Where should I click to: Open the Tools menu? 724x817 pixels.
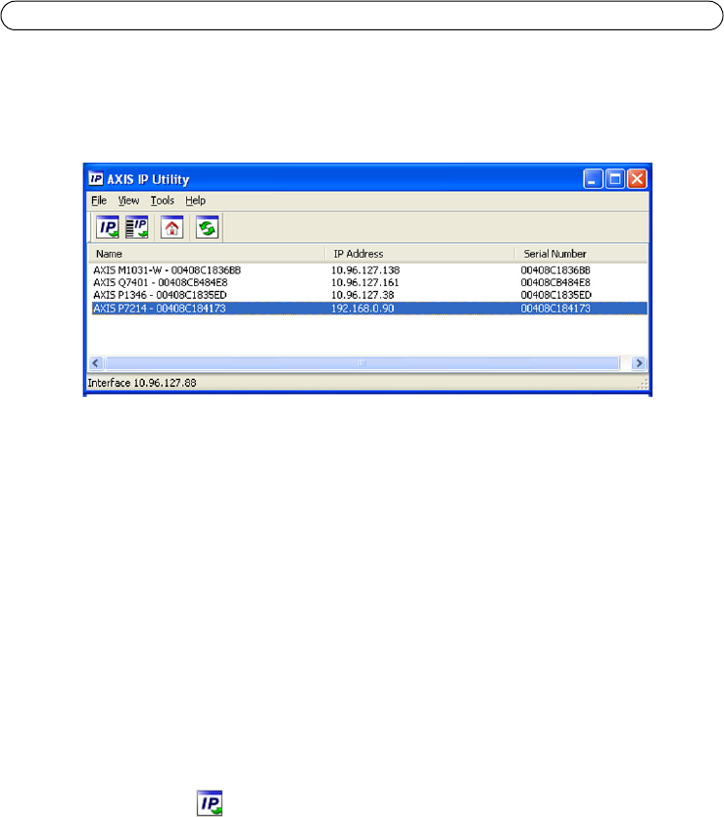tap(162, 201)
